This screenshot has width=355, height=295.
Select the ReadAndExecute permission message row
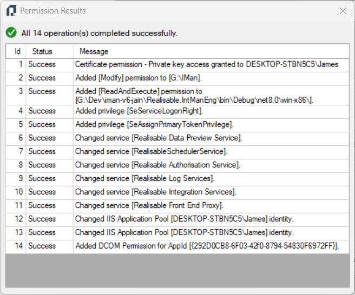click(194, 96)
